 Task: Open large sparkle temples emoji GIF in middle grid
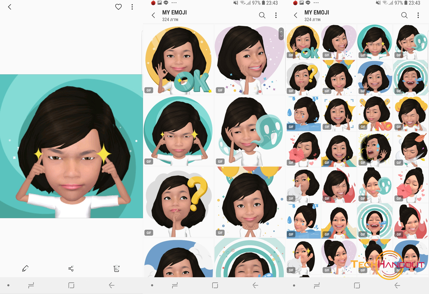pyautogui.click(x=178, y=131)
